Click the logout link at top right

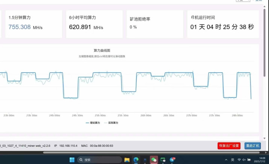coord(258,1)
